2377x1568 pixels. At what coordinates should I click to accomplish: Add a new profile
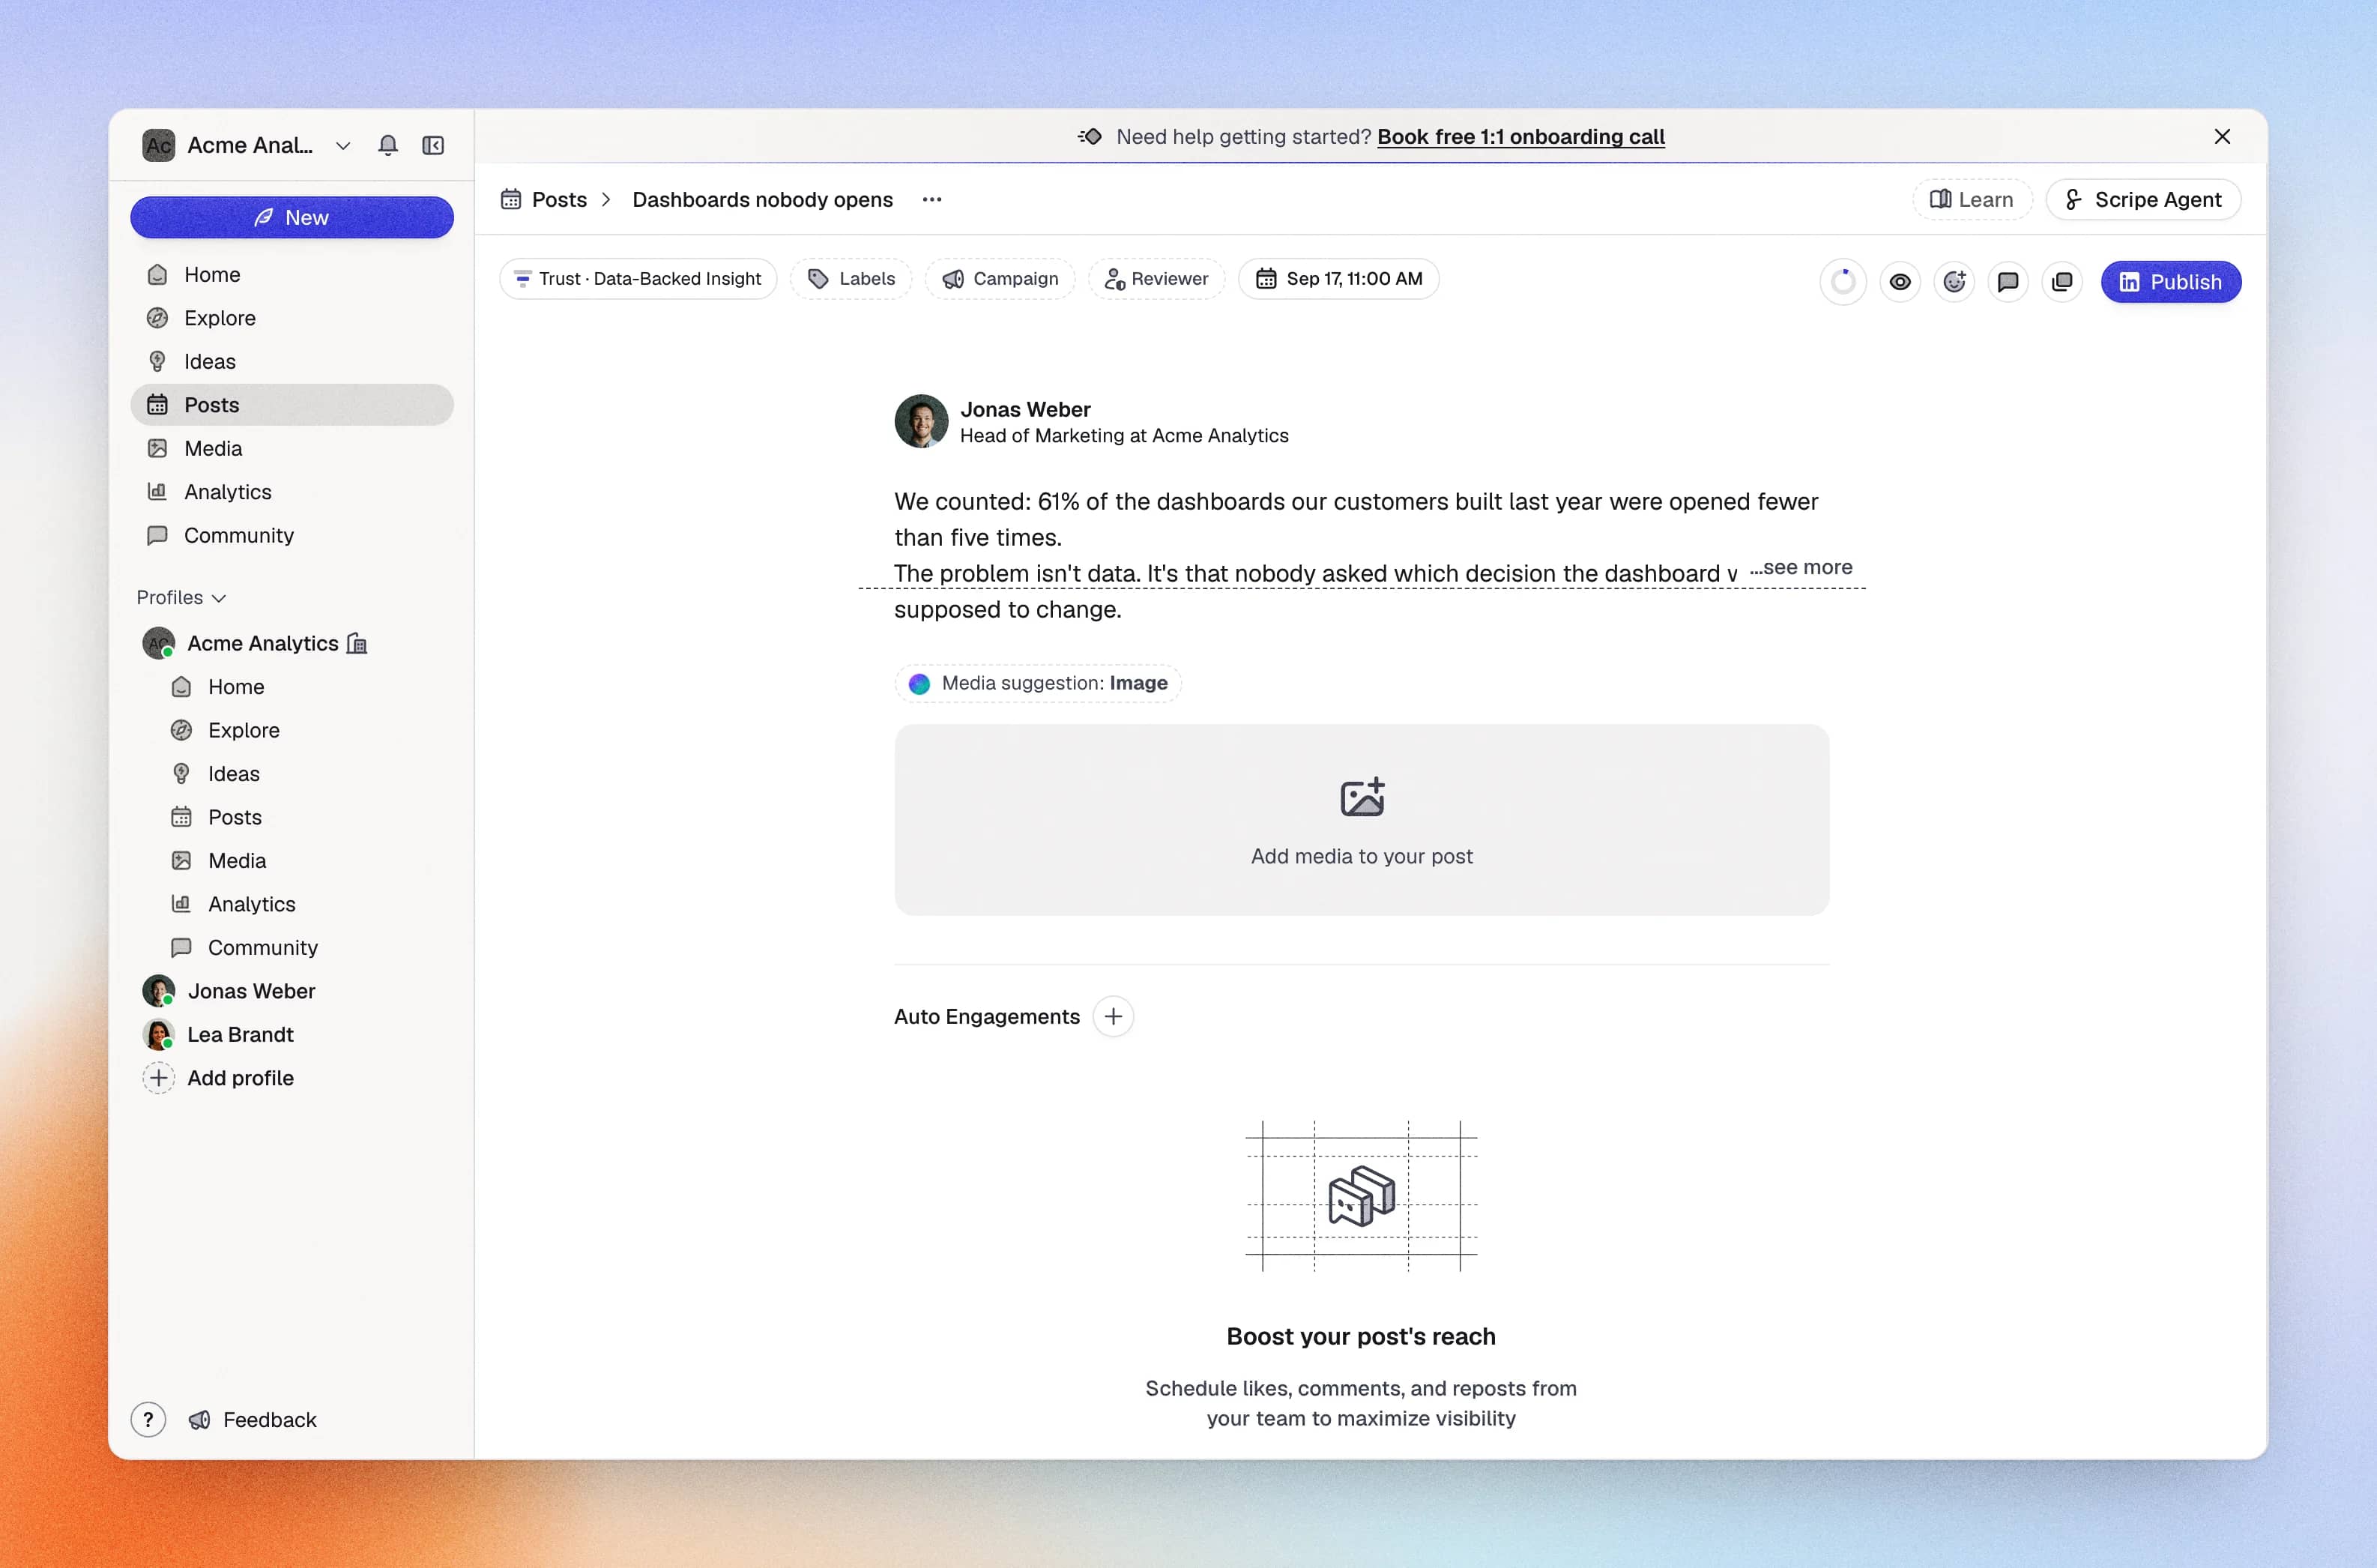pyautogui.click(x=292, y=1078)
